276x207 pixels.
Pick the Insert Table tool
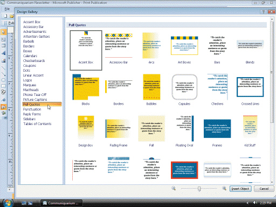click(3, 46)
